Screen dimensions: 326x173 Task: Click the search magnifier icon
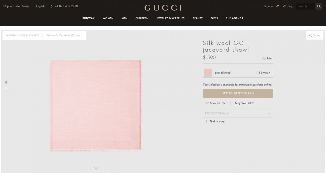[319, 6]
